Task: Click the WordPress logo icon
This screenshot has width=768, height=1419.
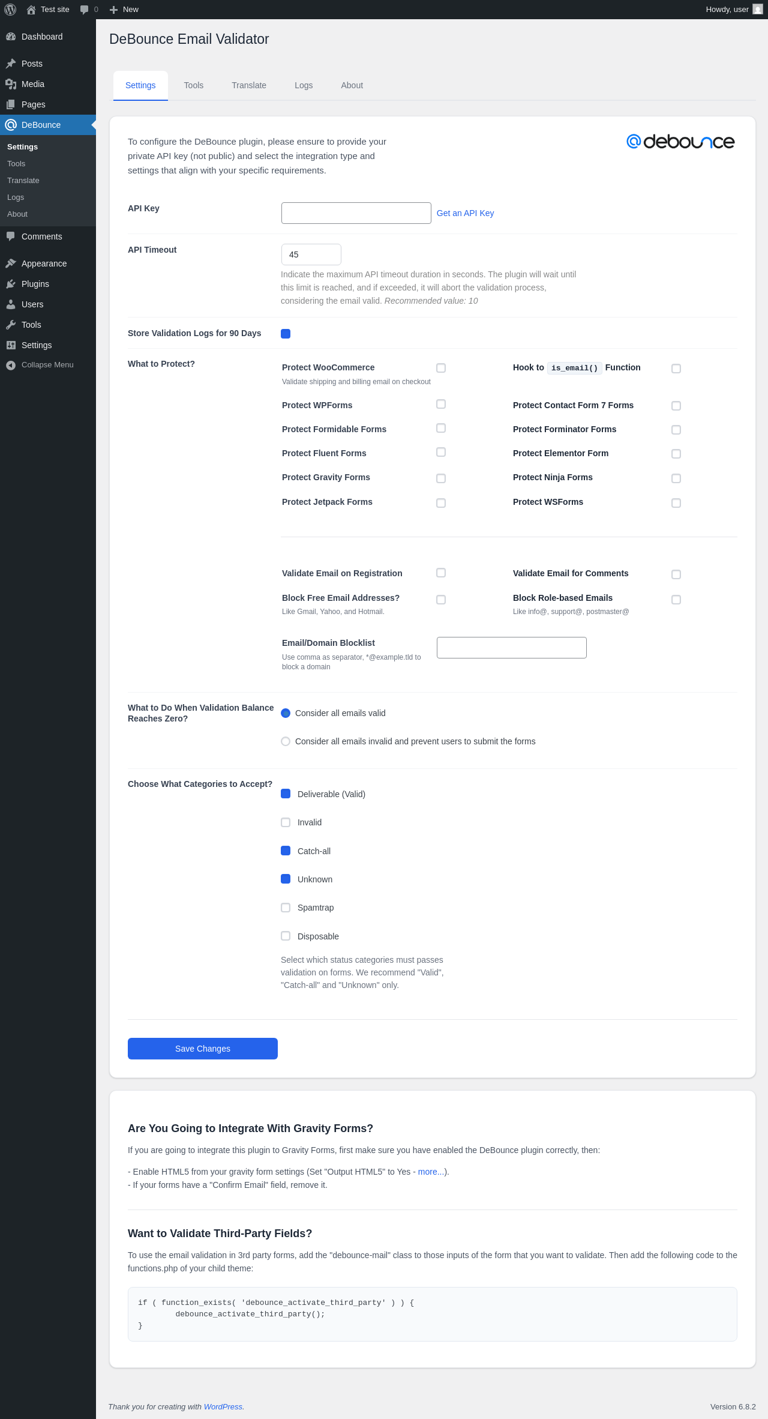Action: [x=10, y=10]
